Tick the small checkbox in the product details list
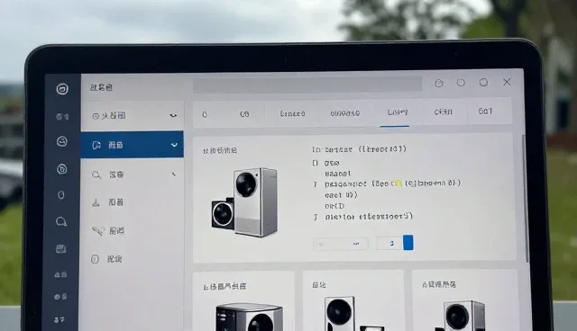This screenshot has width=577, height=331. pyautogui.click(x=315, y=163)
